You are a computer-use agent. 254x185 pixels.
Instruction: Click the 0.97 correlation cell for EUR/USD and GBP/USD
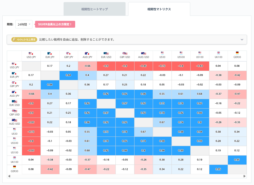tap(125, 104)
